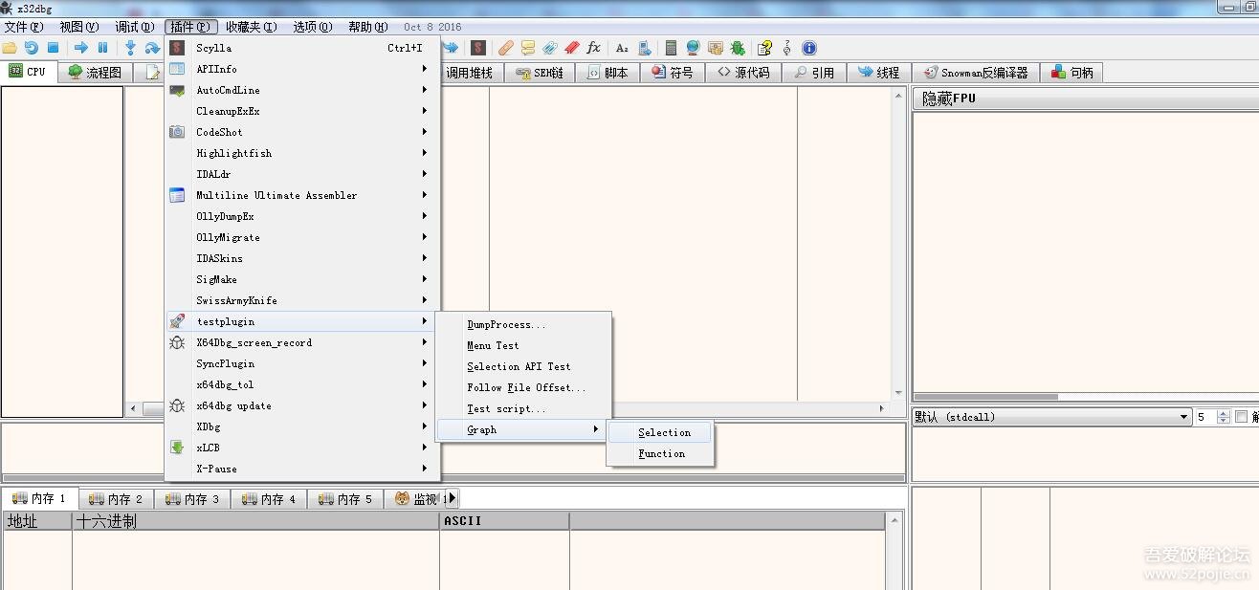Click the globe toolbar icon

[x=693, y=48]
